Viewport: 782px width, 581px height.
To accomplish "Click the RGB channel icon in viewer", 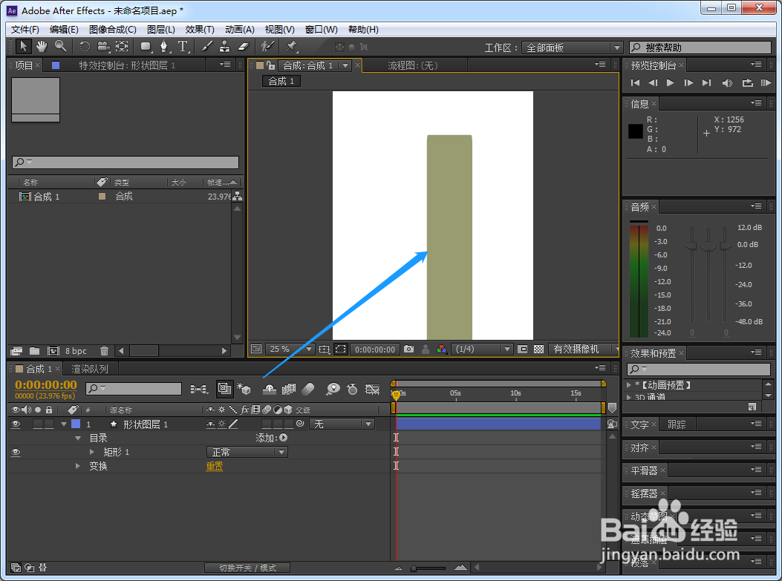I will tap(441, 349).
